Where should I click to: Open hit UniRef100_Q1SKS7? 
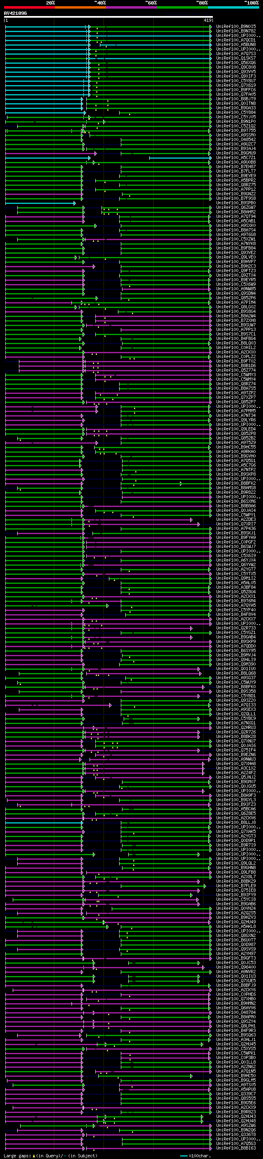(236, 58)
